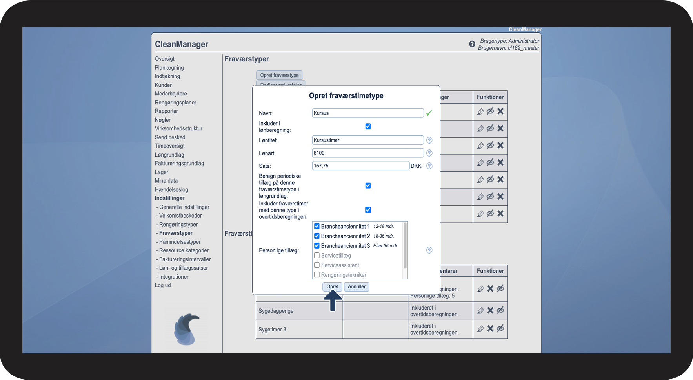Select Kunder in the sidebar

[x=163, y=85]
